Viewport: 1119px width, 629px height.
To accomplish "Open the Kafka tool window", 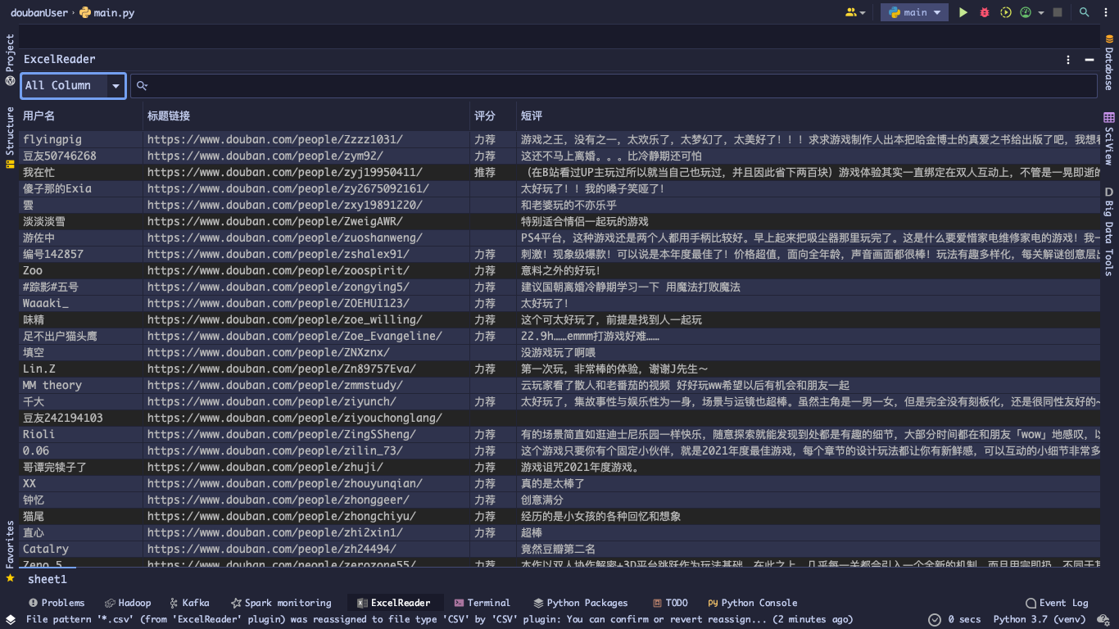I will click(x=188, y=603).
